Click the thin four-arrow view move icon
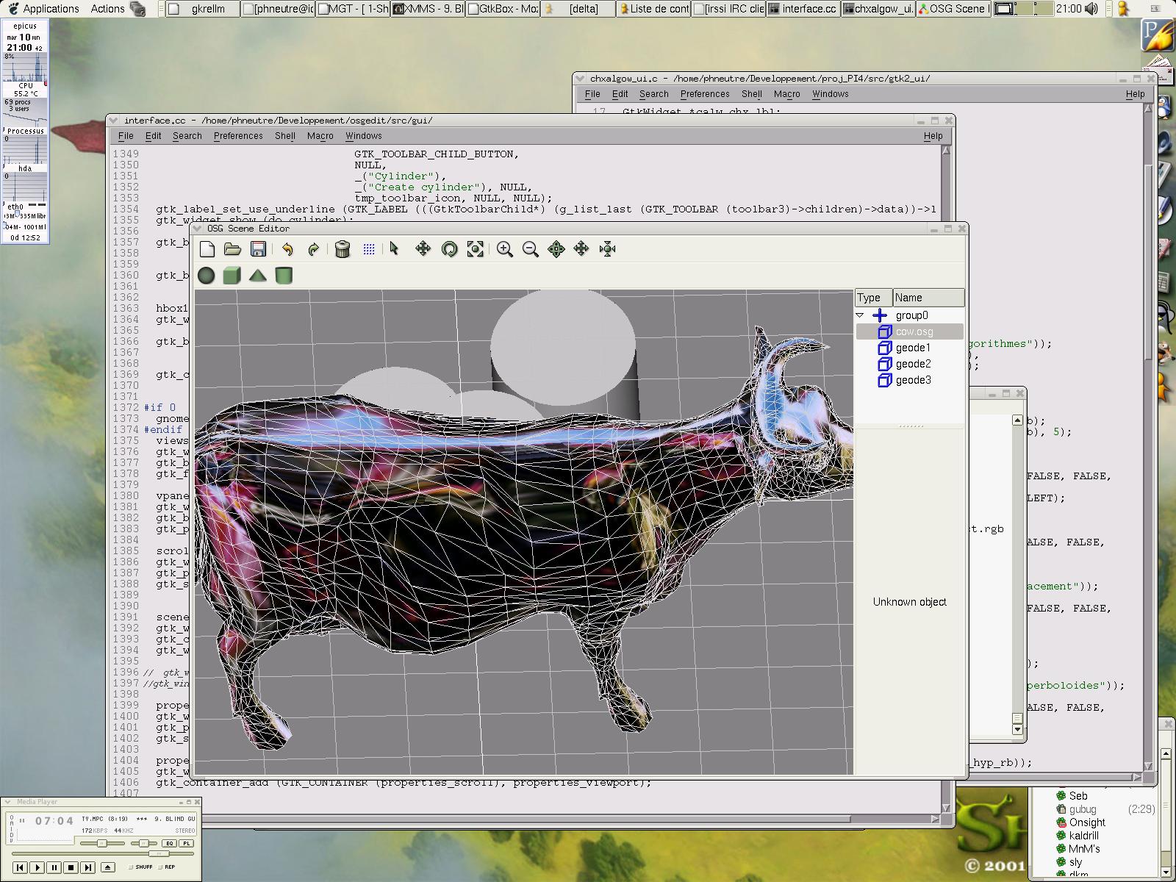 [581, 248]
